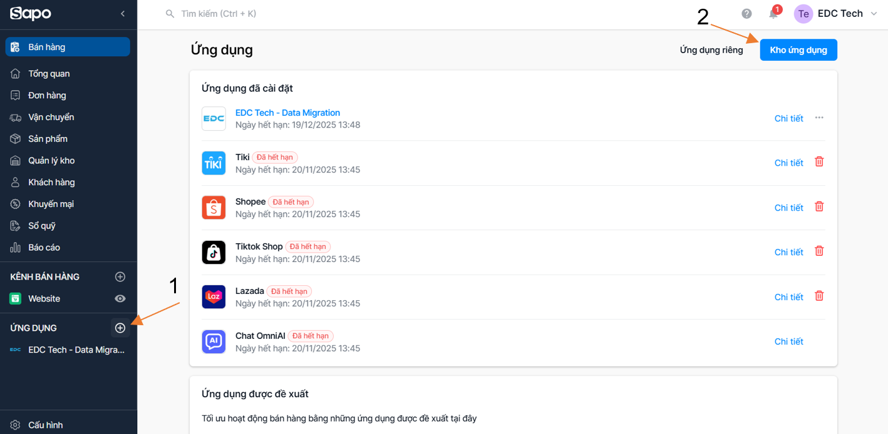The height and width of the screenshot is (434, 888).
Task: Click the Tiktok Shop app logo
Action: click(214, 253)
